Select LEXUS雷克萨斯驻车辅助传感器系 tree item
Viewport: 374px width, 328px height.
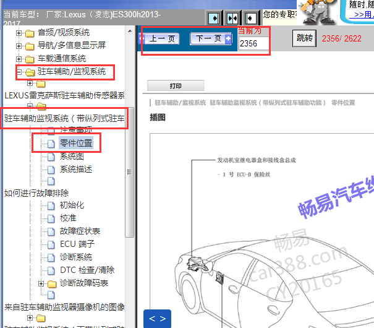(x=64, y=95)
